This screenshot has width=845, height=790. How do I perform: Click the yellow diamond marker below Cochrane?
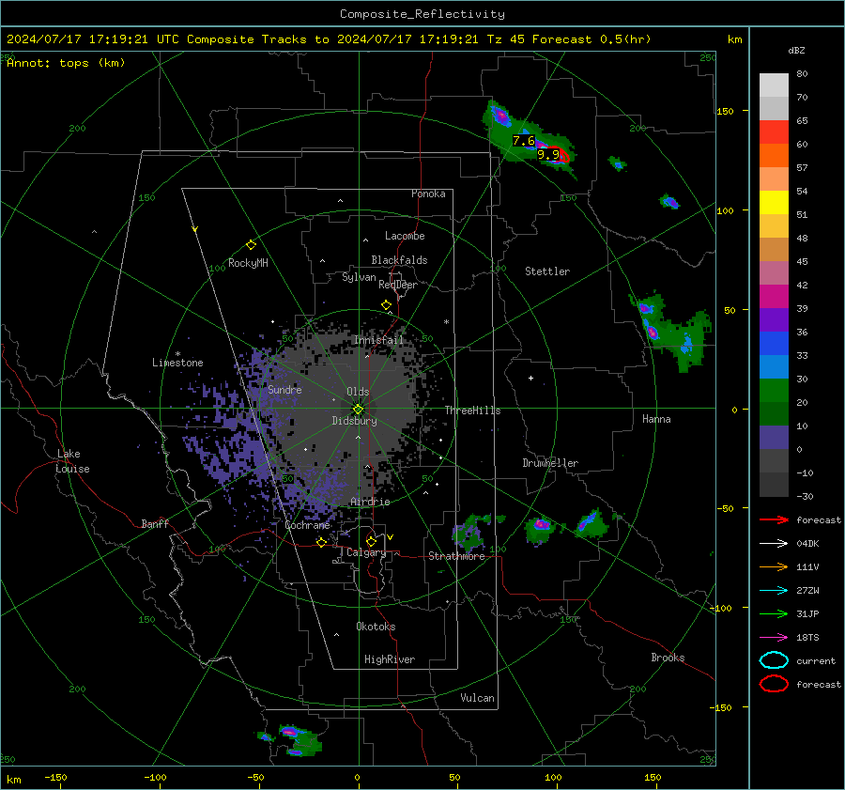(321, 542)
